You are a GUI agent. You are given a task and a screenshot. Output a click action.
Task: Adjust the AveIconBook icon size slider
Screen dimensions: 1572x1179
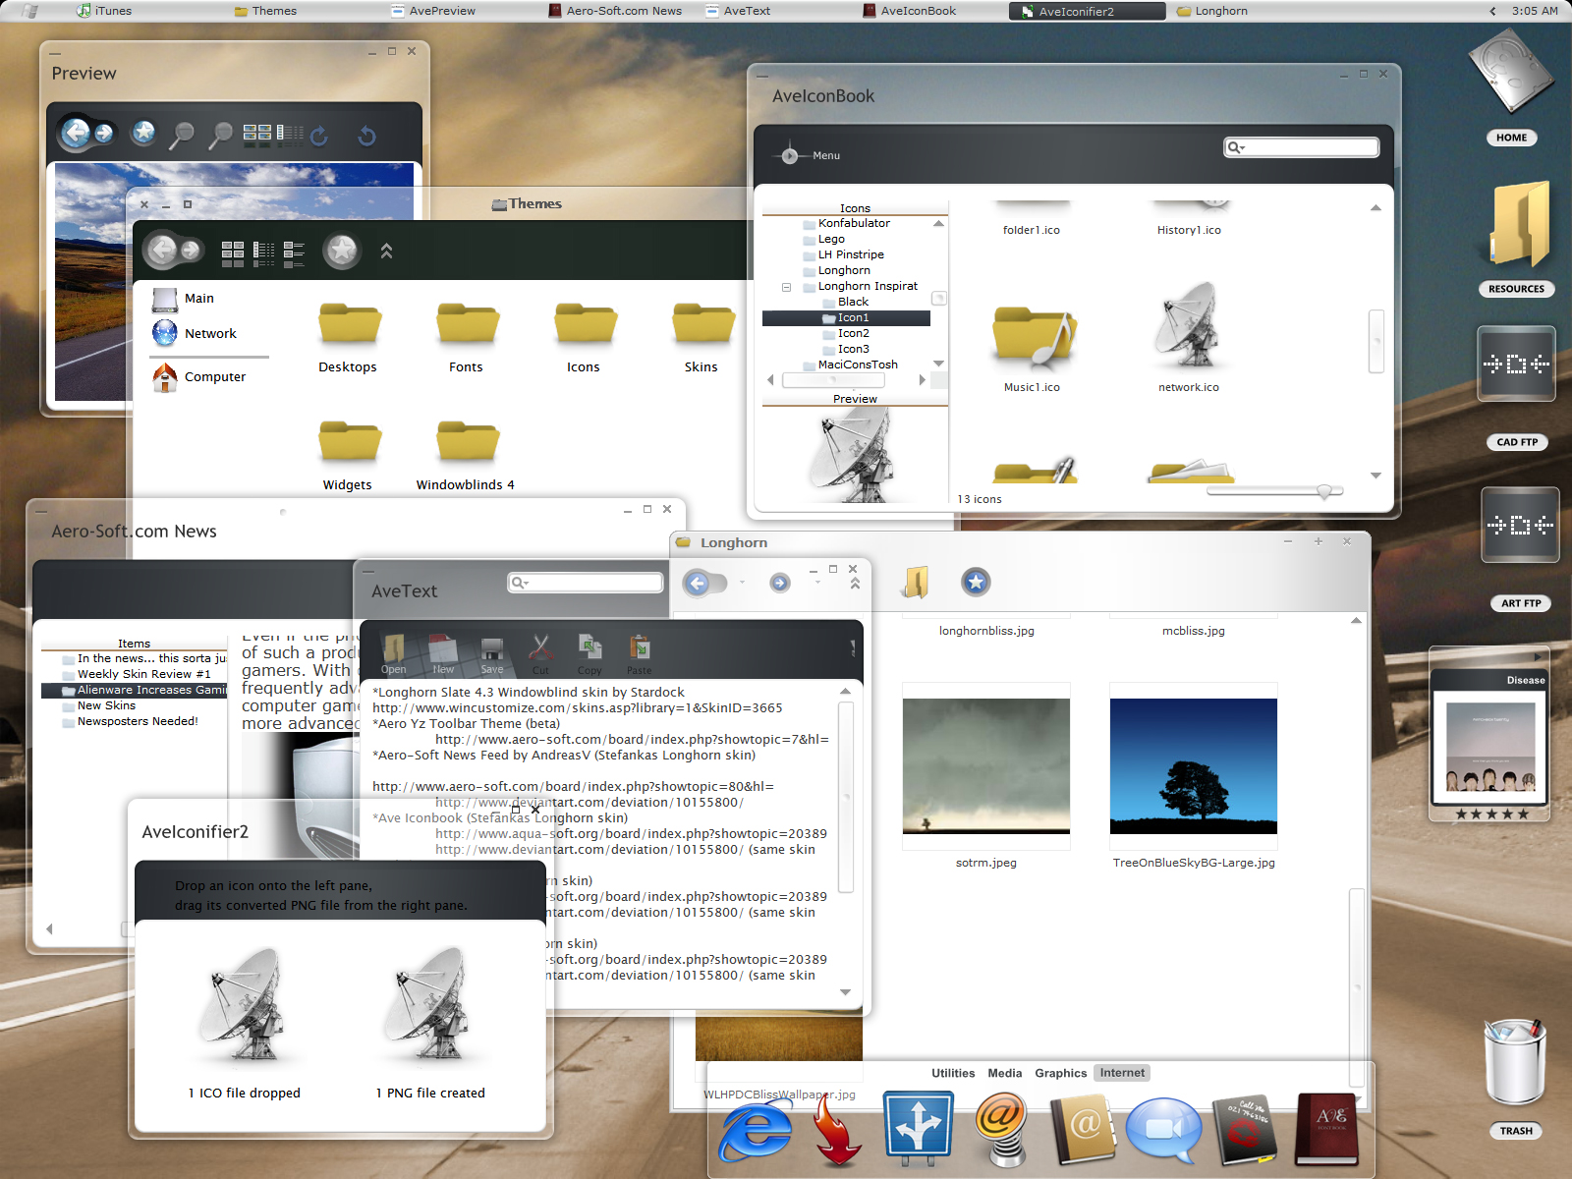[x=1324, y=491]
